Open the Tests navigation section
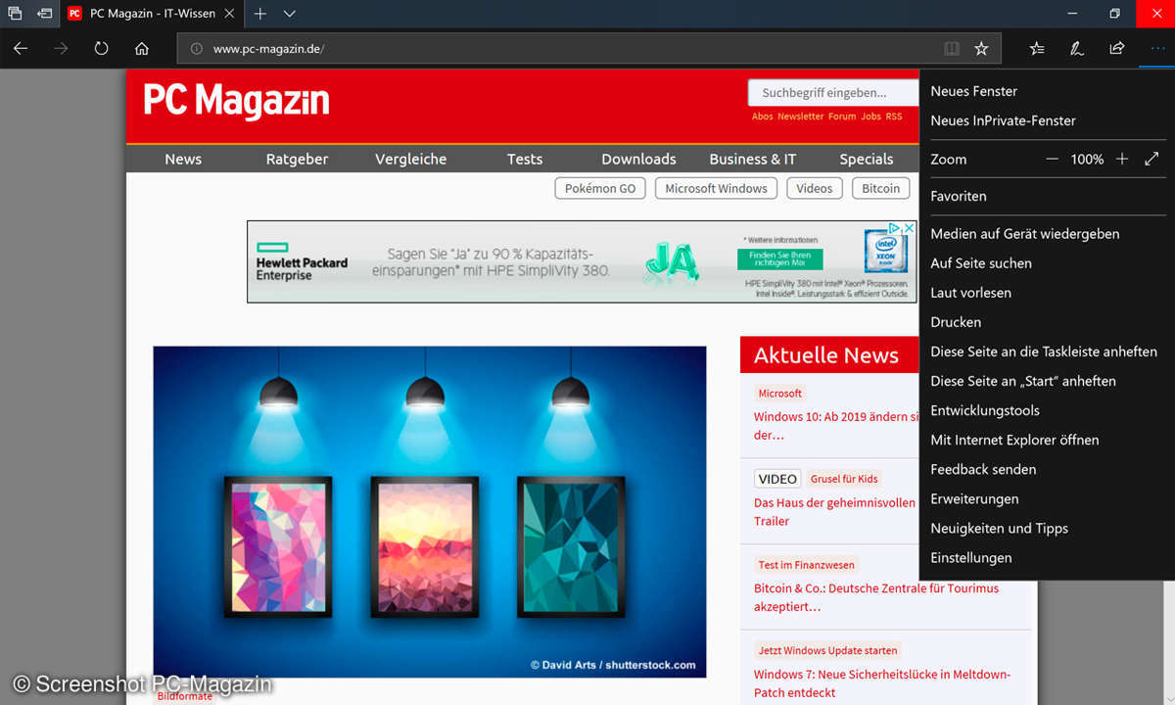This screenshot has height=705, width=1175. pyautogui.click(x=525, y=159)
